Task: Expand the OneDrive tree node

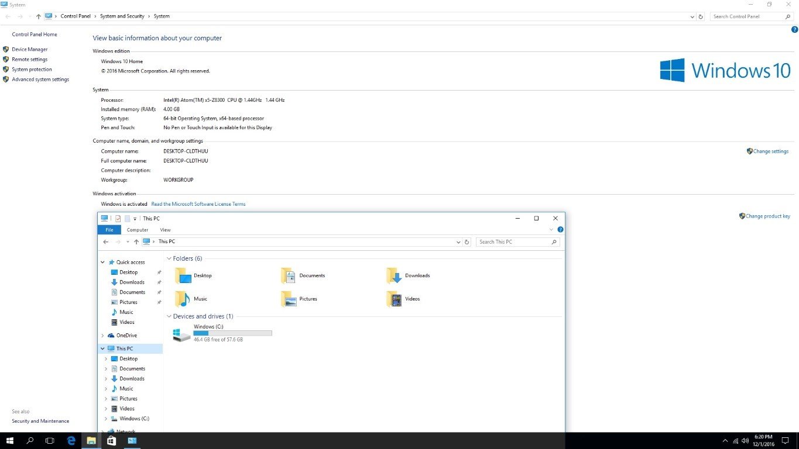Action: coord(103,336)
